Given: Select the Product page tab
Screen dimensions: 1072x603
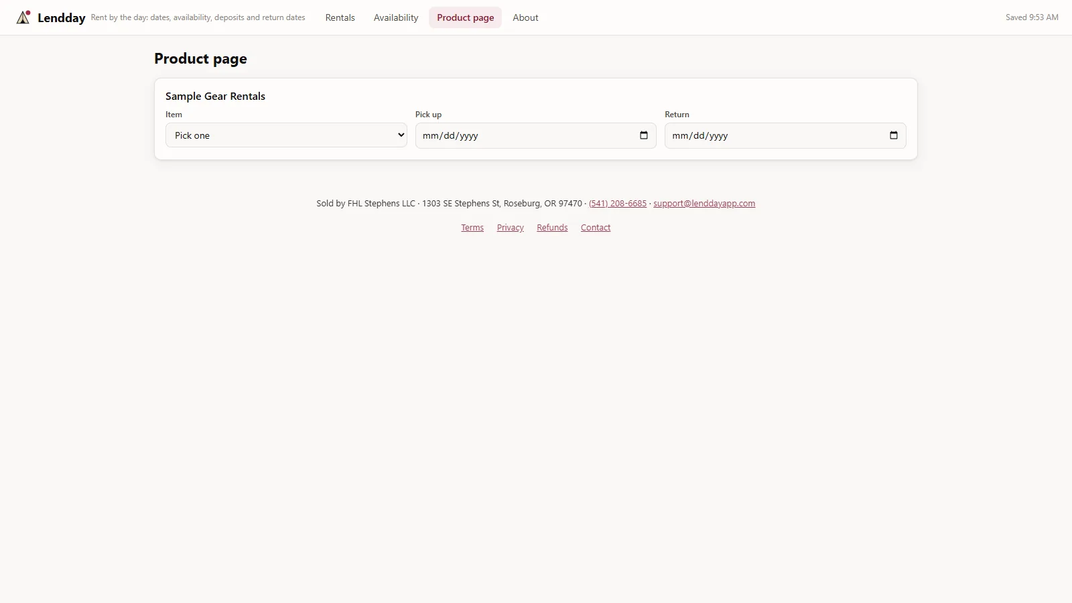Looking at the screenshot, I should pos(466,17).
